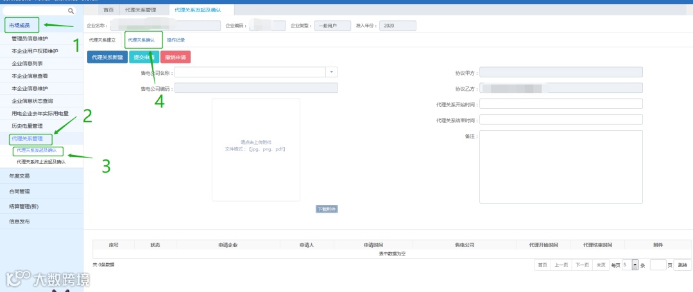Image resolution: width=693 pixels, height=292 pixels.
Task: Open 企业信息状态查询 in sidebar
Action: pos(32,101)
